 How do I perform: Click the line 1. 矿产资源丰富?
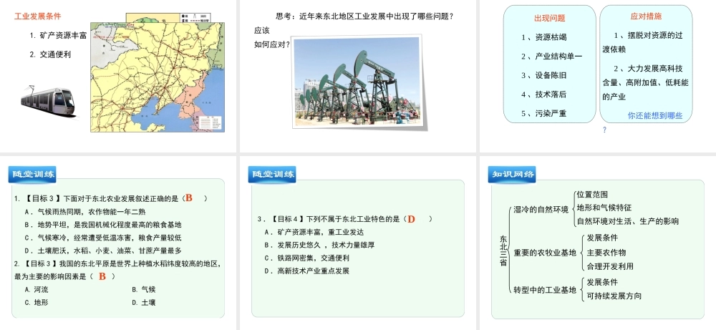(58, 36)
